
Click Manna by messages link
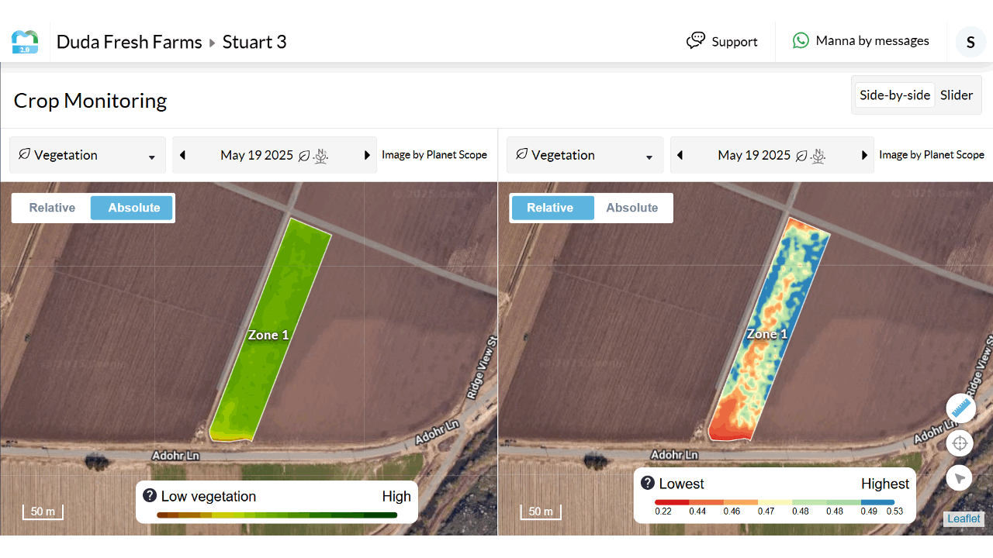pyautogui.click(x=872, y=41)
